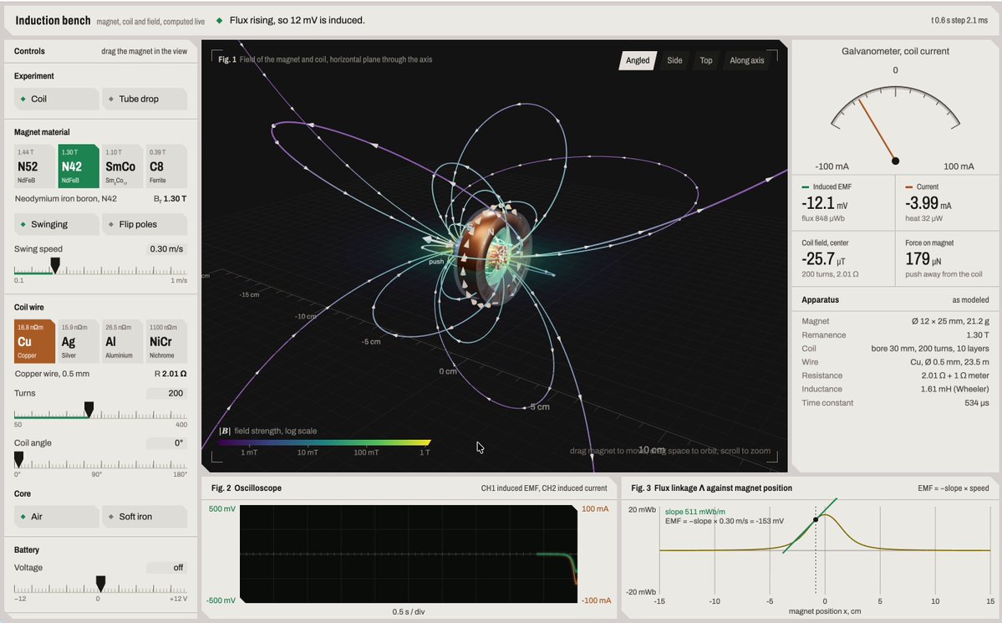Select the Ag silver coil wire tile
1002x623 pixels.
(x=79, y=341)
